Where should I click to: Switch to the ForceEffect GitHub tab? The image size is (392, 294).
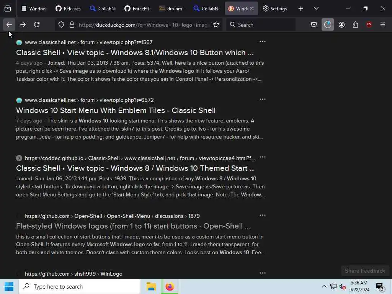click(x=137, y=9)
